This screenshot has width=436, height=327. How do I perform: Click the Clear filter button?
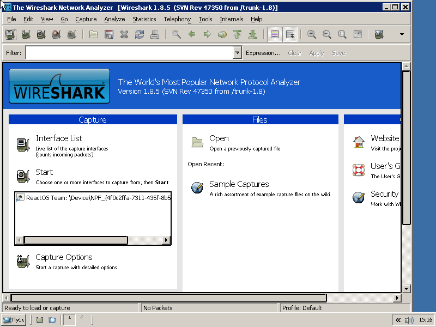[295, 53]
